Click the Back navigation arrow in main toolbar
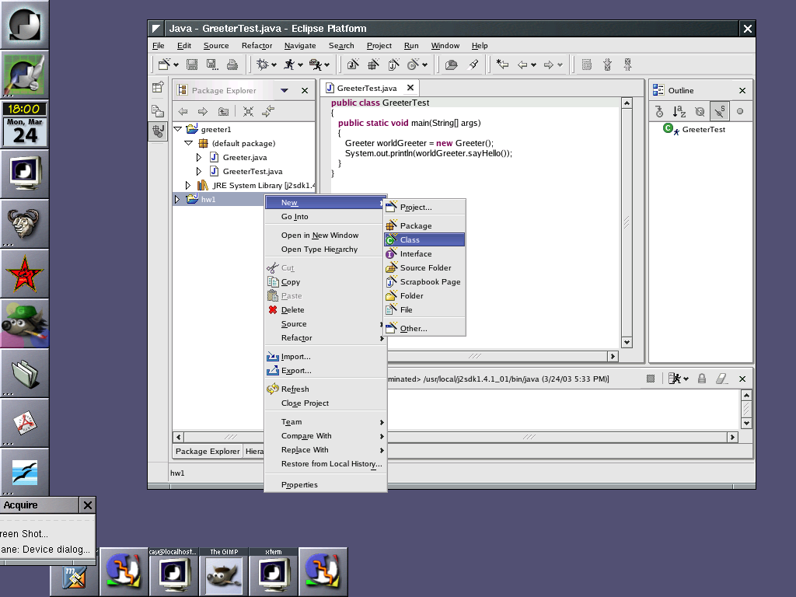The image size is (796, 597). tap(522, 65)
